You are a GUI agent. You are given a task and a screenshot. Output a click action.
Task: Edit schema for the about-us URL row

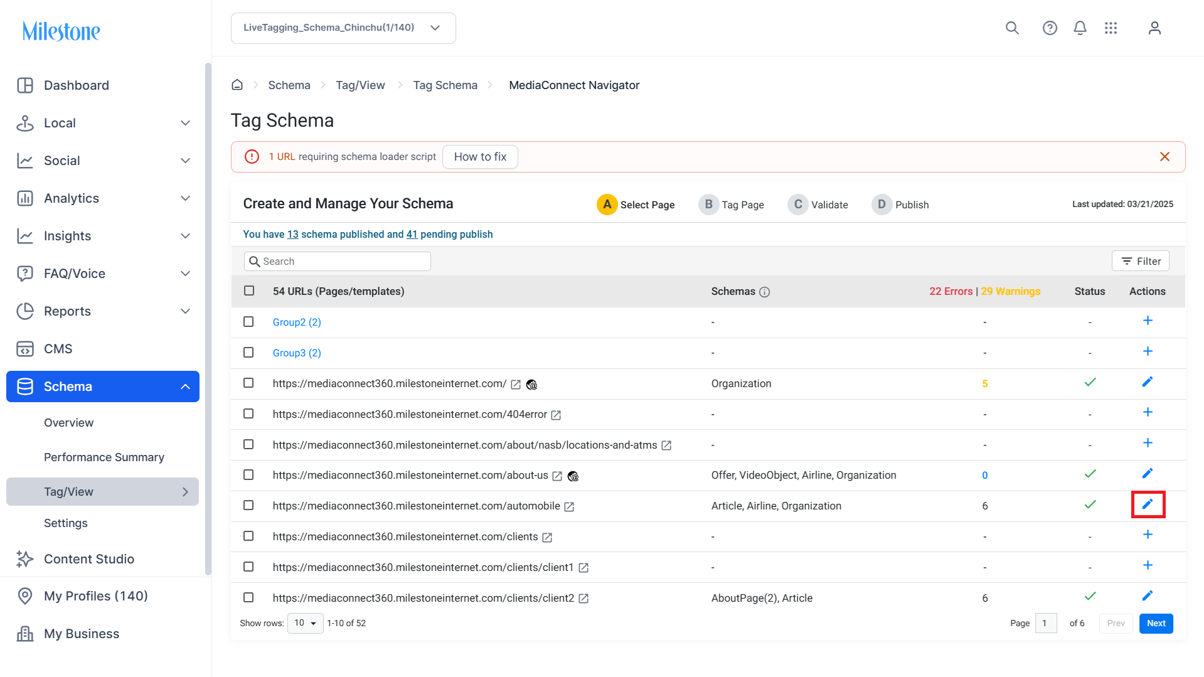[x=1148, y=474]
